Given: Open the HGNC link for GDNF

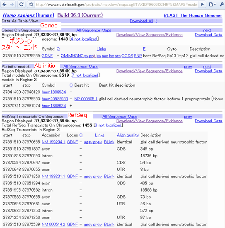Looking at the screenshot, I should click(78, 56).
